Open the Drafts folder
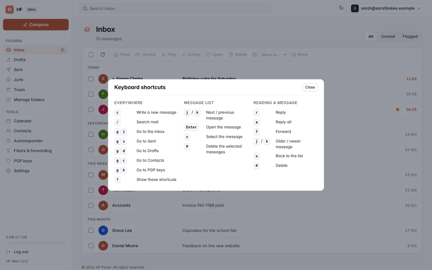This screenshot has width=432, height=270. (36, 60)
